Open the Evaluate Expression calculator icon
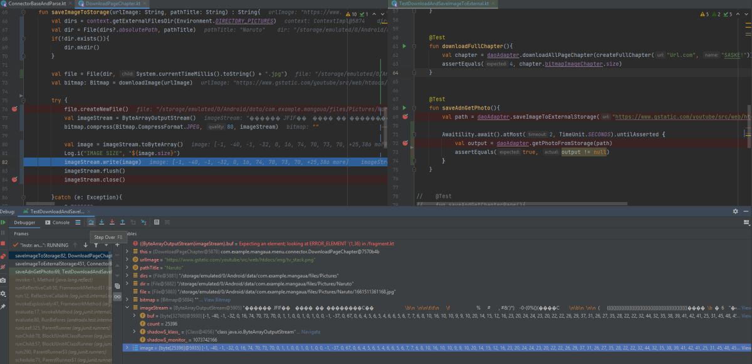 point(157,222)
